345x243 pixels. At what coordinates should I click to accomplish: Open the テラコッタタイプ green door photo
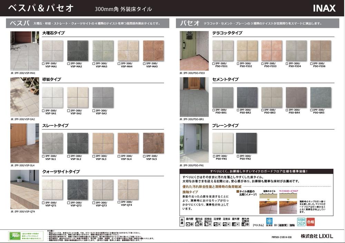194,51
